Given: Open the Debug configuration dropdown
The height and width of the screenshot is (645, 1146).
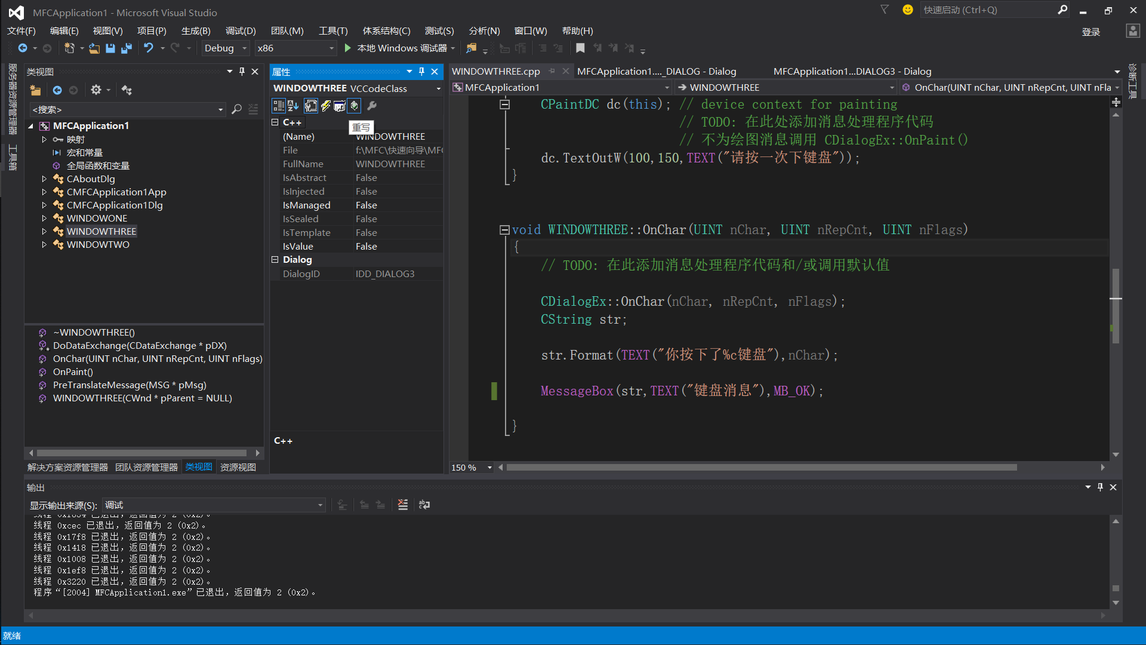Looking at the screenshot, I should 244,48.
